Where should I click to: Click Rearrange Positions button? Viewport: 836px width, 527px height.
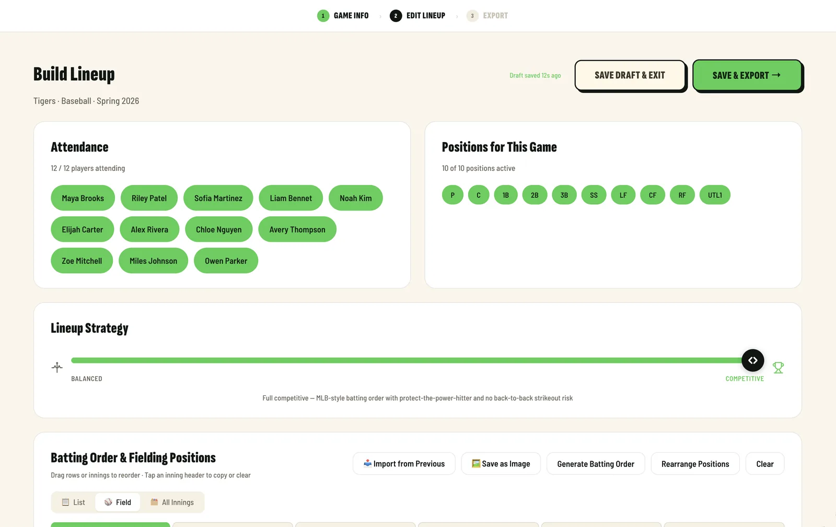click(695, 463)
